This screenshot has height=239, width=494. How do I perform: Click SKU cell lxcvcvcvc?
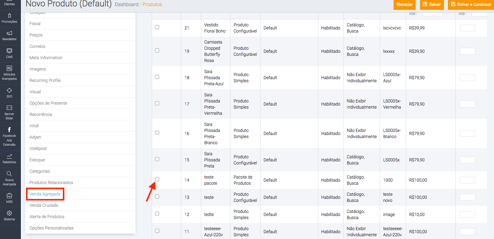point(392,28)
